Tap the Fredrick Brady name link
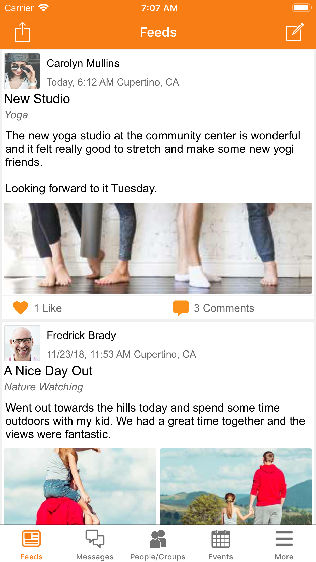The height and width of the screenshot is (562, 316). pos(81,335)
